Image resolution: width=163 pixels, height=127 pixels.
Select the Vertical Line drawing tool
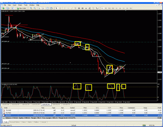coord(65,8)
